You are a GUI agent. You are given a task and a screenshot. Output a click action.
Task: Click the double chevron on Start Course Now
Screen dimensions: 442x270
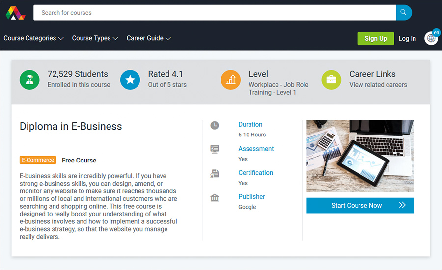point(402,205)
